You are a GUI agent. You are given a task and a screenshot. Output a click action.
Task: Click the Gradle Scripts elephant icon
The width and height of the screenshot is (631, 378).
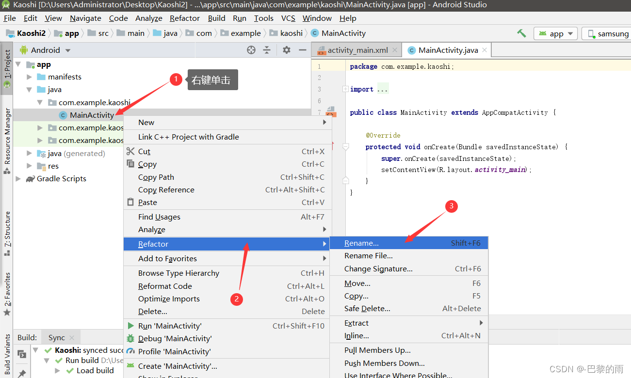pos(30,178)
